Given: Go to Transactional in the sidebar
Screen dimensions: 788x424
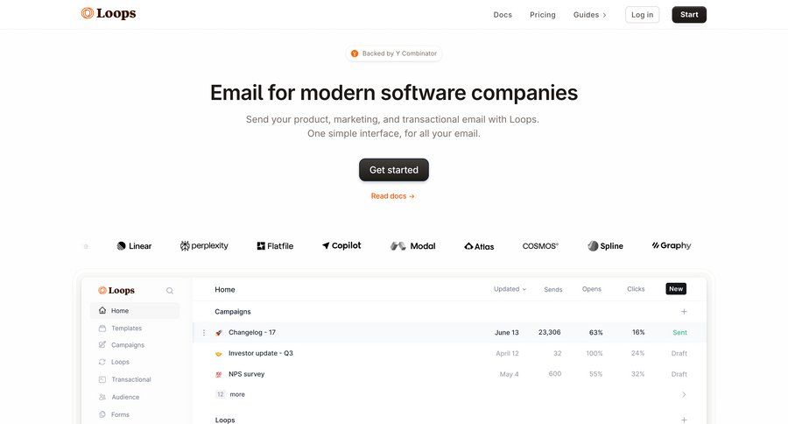Looking at the screenshot, I should (130, 379).
